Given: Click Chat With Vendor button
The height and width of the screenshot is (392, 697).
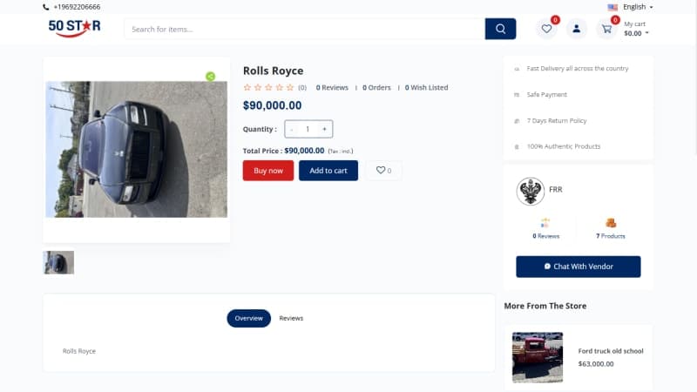Looking at the screenshot, I should click(x=579, y=267).
